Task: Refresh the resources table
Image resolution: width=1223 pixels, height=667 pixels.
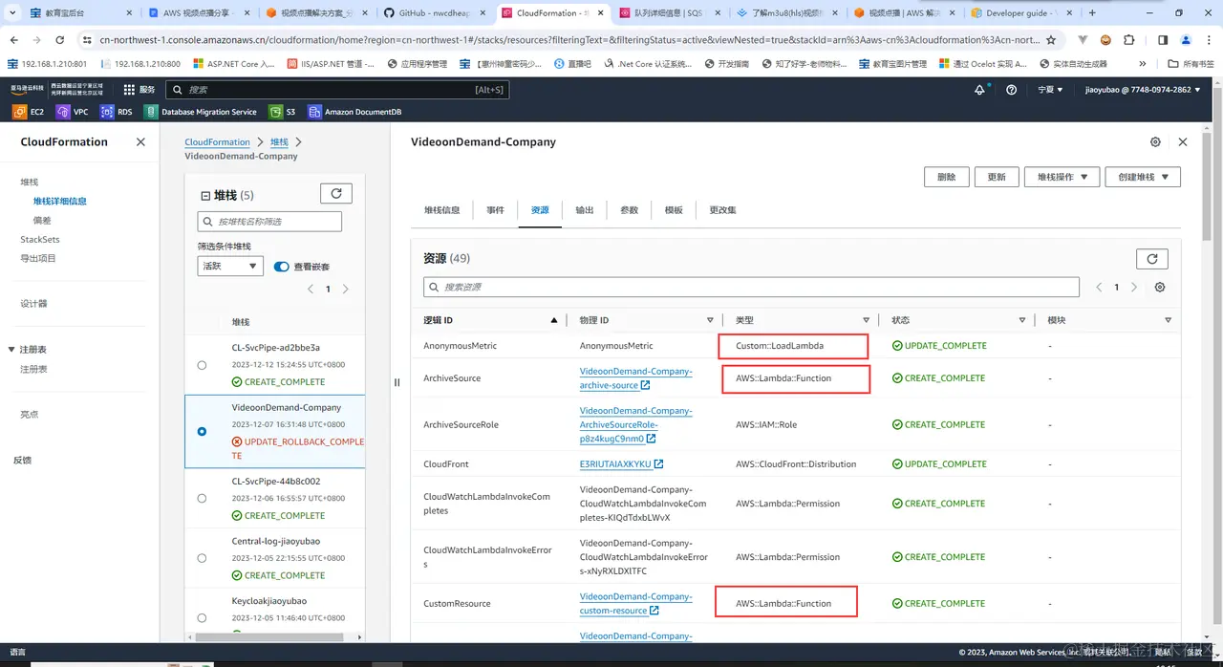Action: pos(1151,259)
